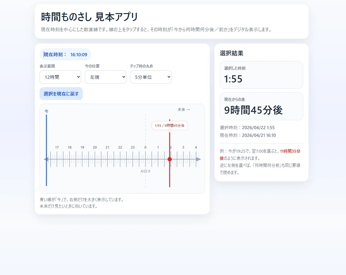
Task: Click the 4/22 0 date marker label
Action: tap(145, 171)
